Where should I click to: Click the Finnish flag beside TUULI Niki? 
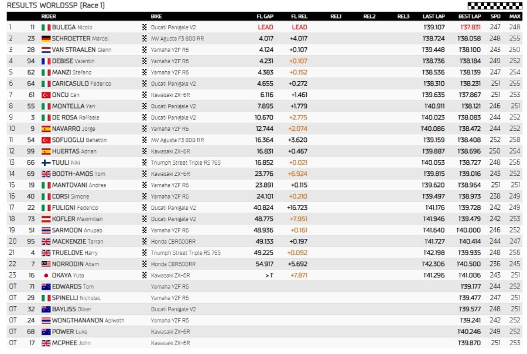point(46,162)
